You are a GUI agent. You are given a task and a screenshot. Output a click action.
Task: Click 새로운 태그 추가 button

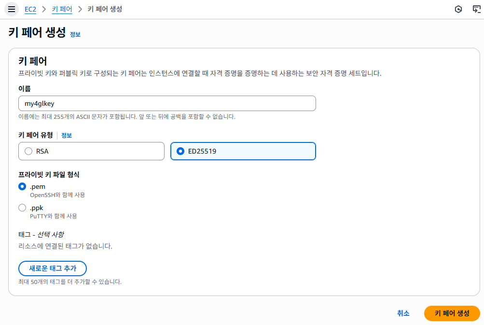53,268
